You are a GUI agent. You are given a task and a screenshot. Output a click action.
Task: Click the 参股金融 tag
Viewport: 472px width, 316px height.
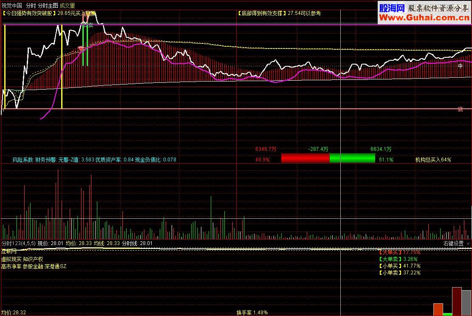click(x=33, y=266)
